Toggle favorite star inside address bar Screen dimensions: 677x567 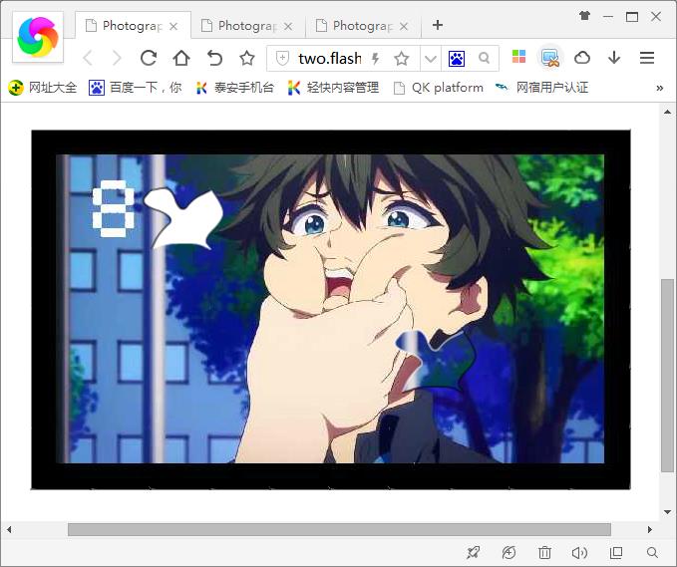pos(401,59)
